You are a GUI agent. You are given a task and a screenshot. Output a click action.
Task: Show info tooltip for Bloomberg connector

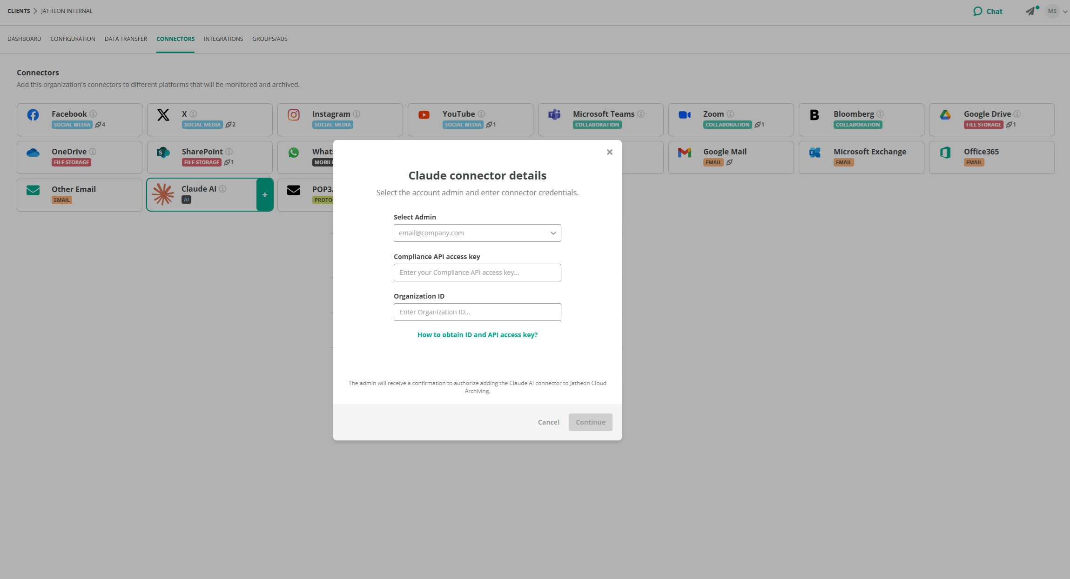pyautogui.click(x=880, y=114)
